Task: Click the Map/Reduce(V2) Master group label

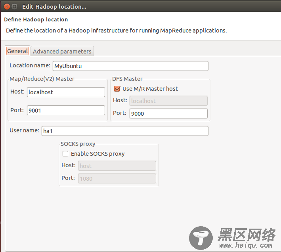Action: [x=42, y=79]
